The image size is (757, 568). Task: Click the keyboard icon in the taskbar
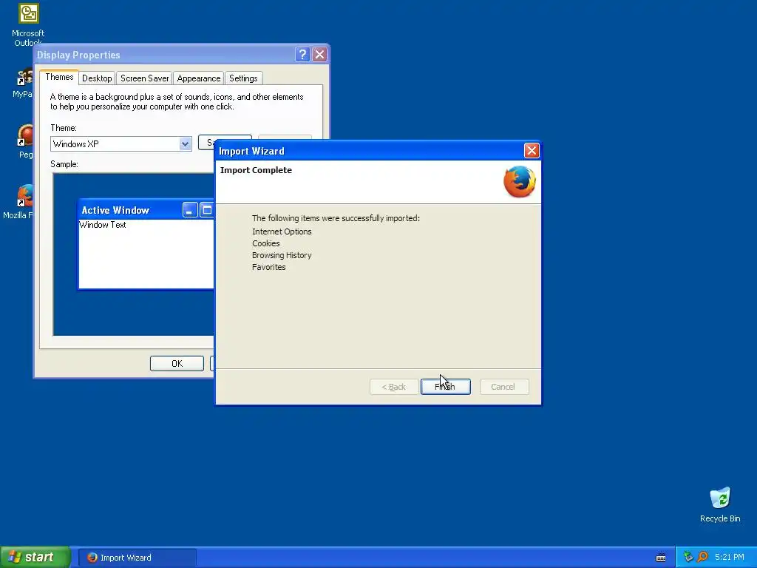click(x=661, y=558)
